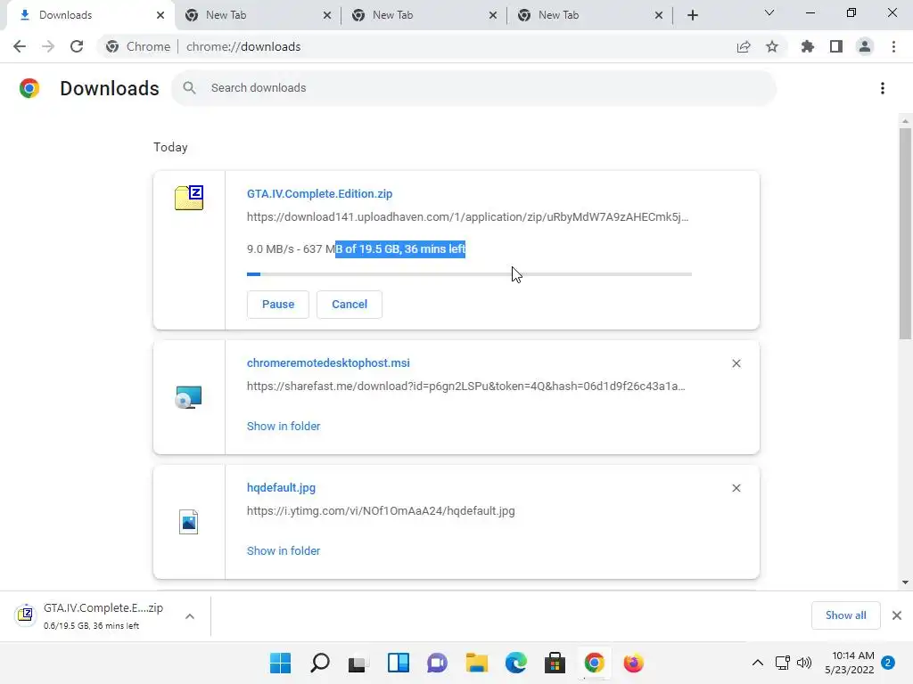Bookmark this tab with the star icon
The height and width of the screenshot is (684, 913).
772,46
